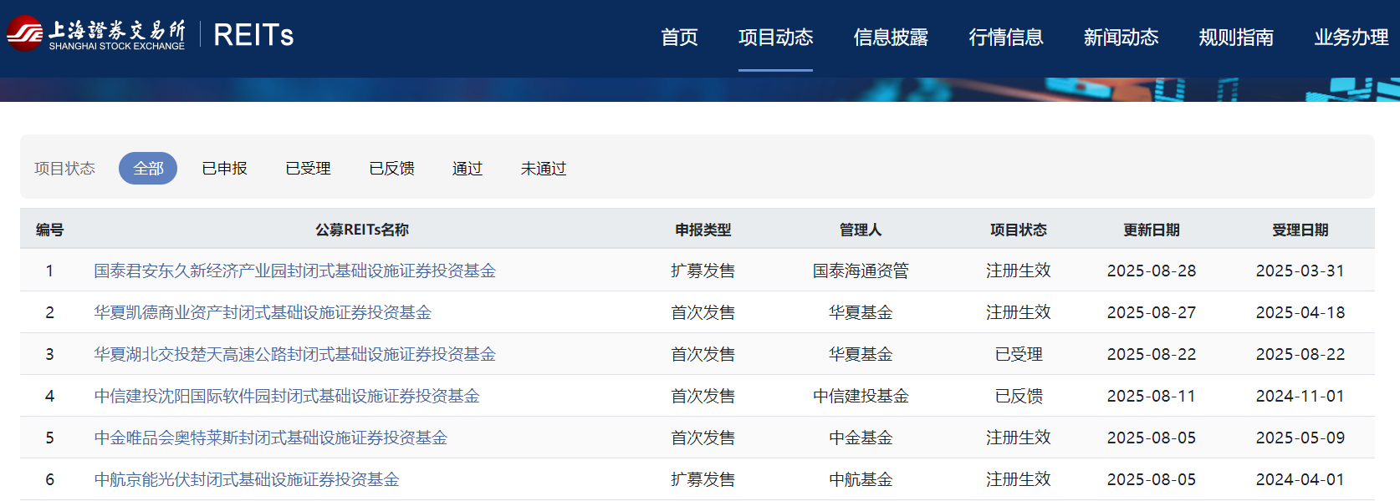Open 华夏凯德商业资产 fund details
The image size is (1400, 501).
[x=263, y=312]
